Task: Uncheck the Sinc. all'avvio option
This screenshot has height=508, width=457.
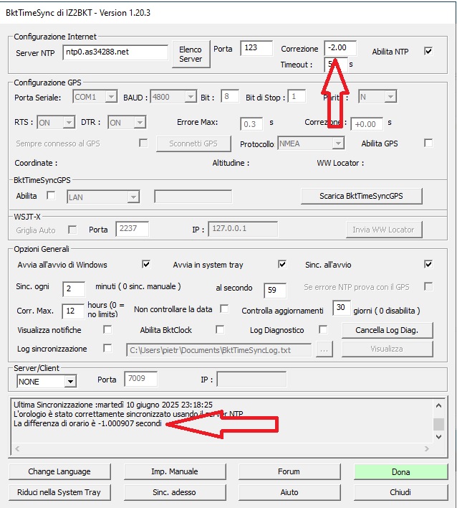Action: (428, 264)
